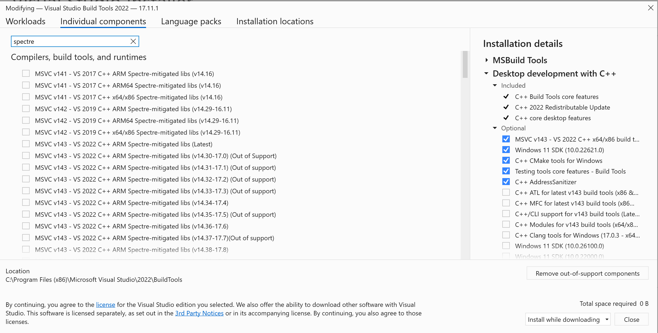The image size is (658, 333).
Task: Tick MSVC v143 ARM Spectre-mitigated libs (Latest)
Action: coord(26,144)
